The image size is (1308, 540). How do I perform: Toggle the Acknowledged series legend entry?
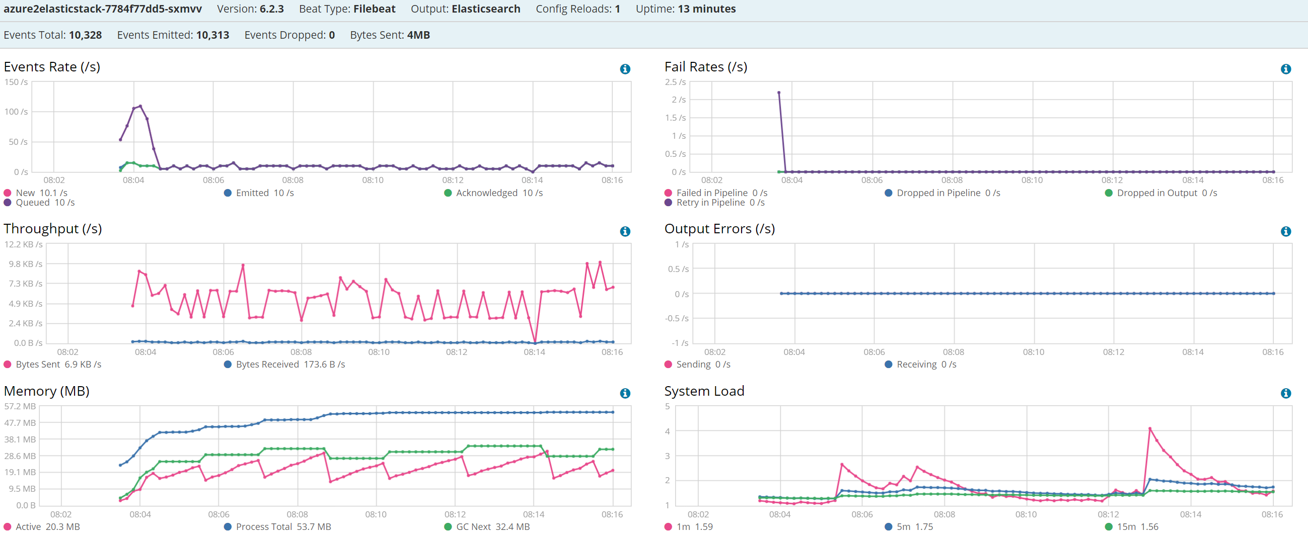click(x=493, y=193)
